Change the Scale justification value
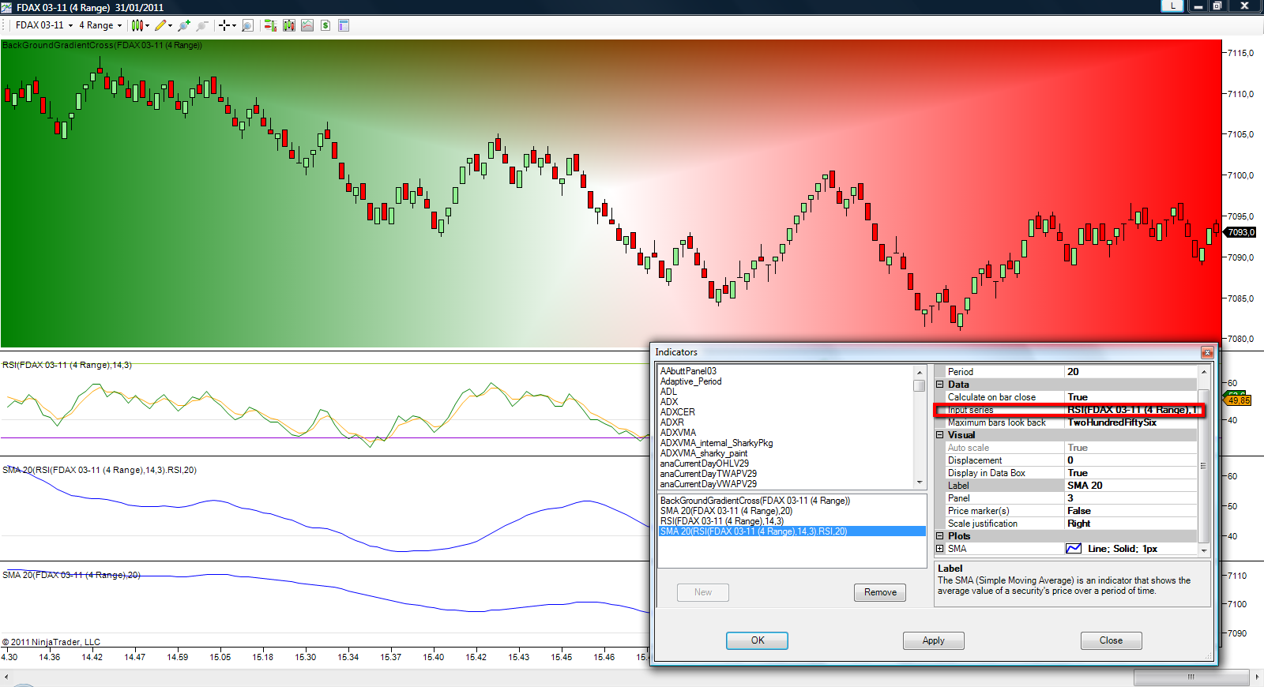This screenshot has height=687, width=1264. [x=1130, y=524]
